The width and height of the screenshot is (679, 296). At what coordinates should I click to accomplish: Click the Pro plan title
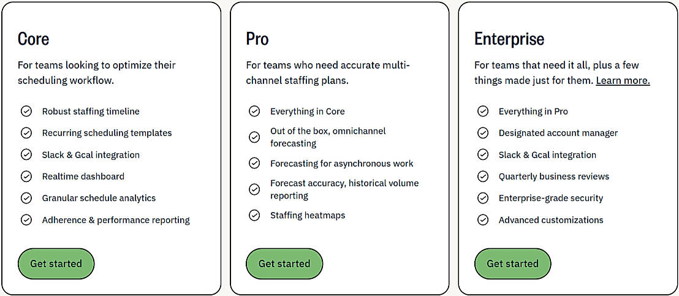point(257,39)
